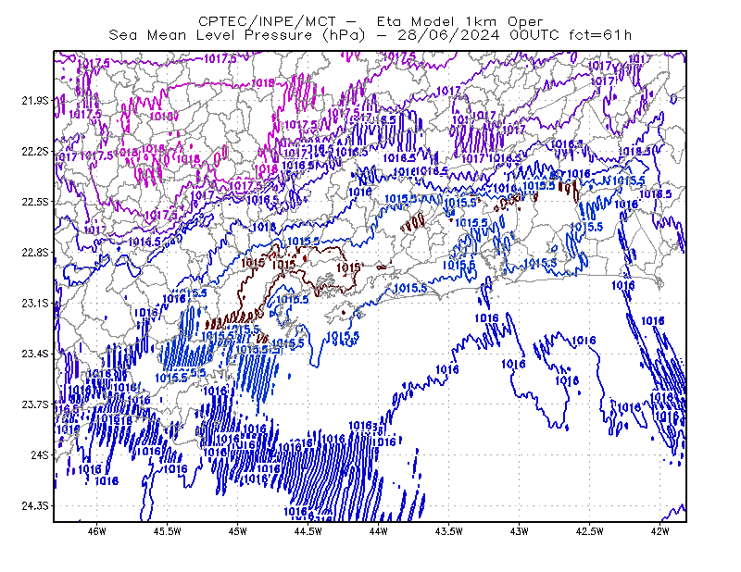The height and width of the screenshot is (572, 741).
Task: Click the Sea Mean Level Pressure subtitle
Action: 237,35
